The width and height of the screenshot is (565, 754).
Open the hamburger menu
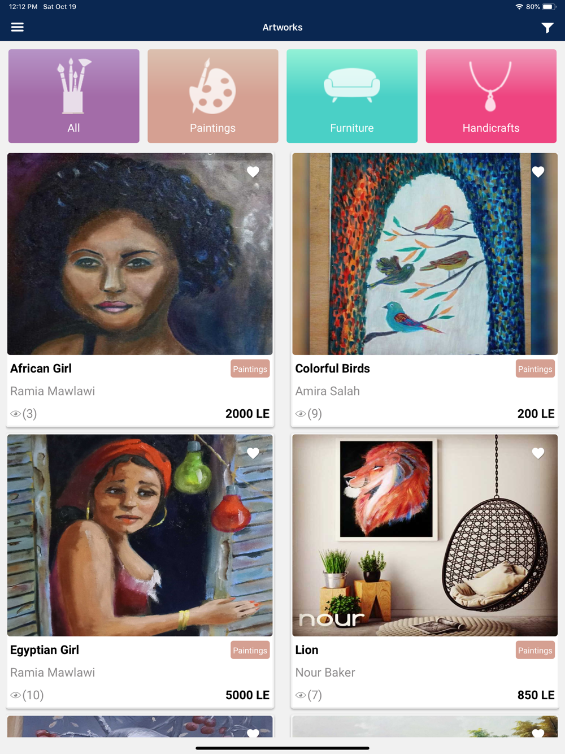point(18,27)
